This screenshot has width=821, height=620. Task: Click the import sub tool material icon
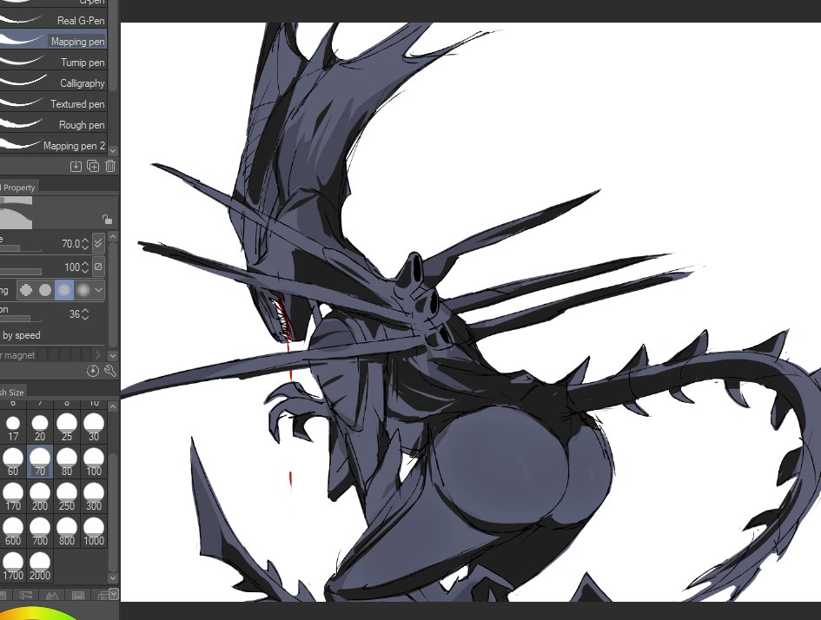(x=76, y=167)
